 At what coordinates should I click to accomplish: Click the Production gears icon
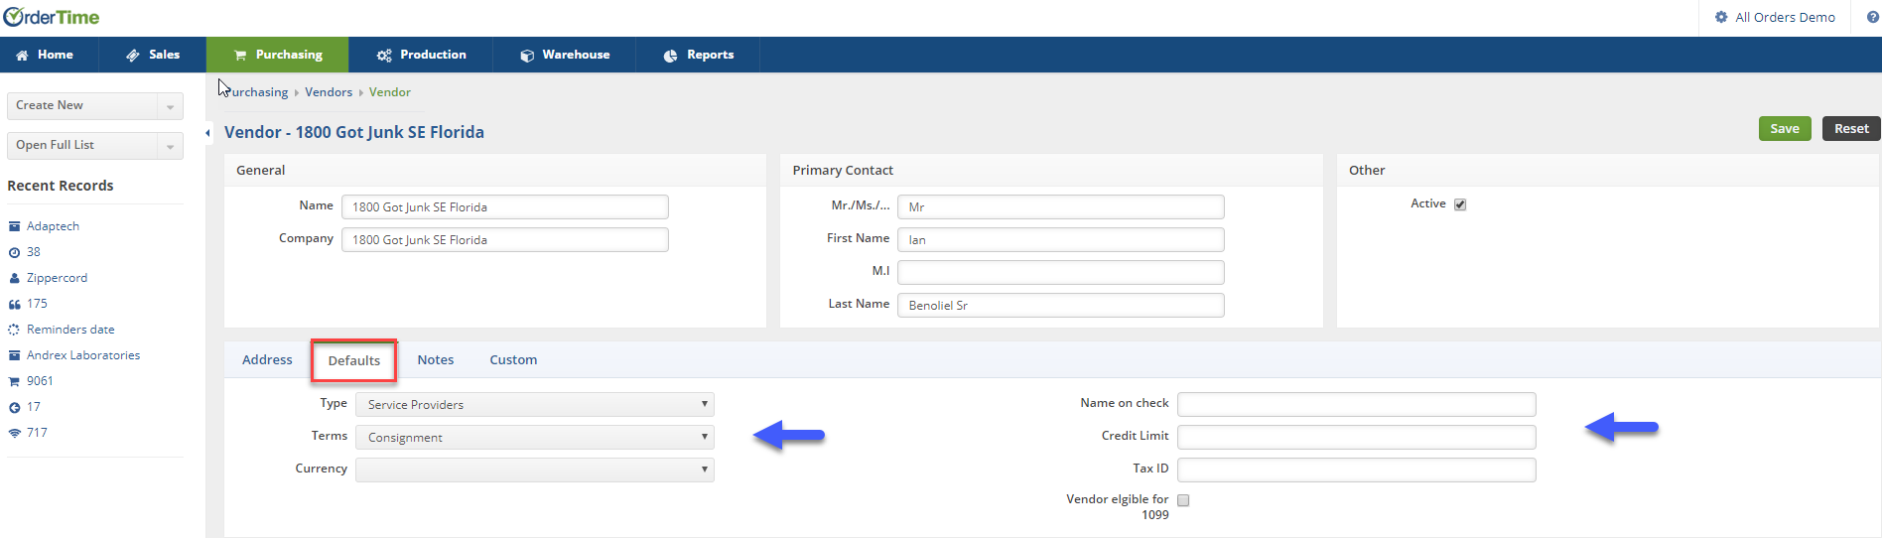click(x=384, y=56)
